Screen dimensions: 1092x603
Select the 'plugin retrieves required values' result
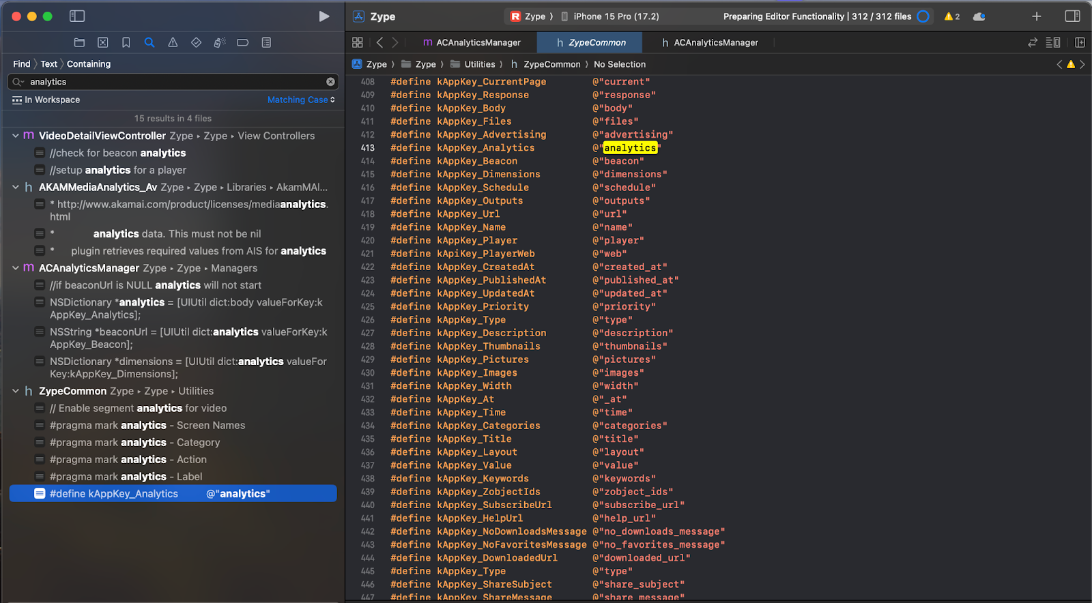(x=173, y=250)
